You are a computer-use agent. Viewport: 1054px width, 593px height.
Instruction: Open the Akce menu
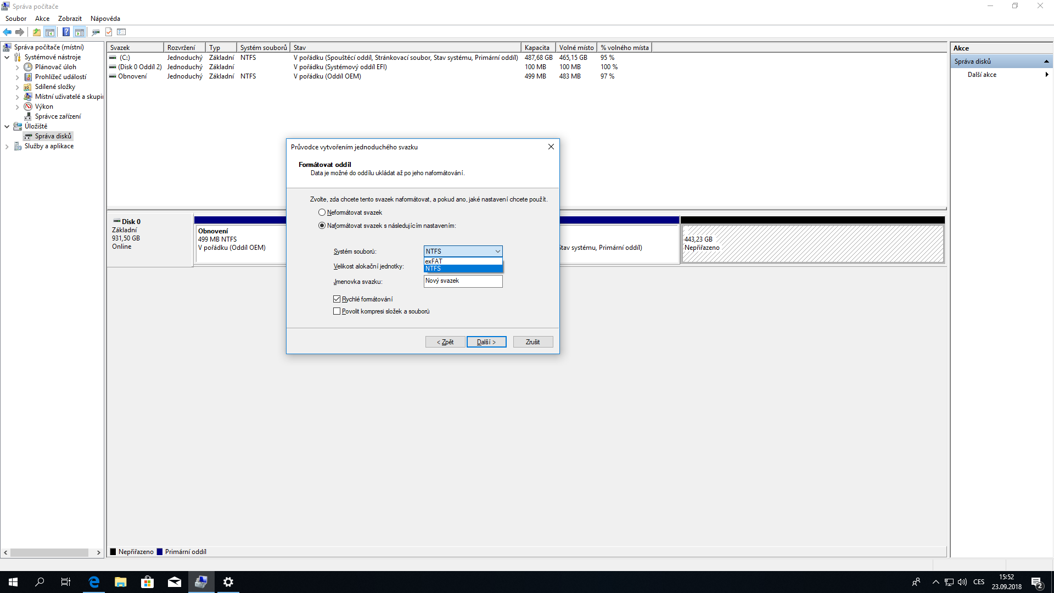tap(42, 18)
